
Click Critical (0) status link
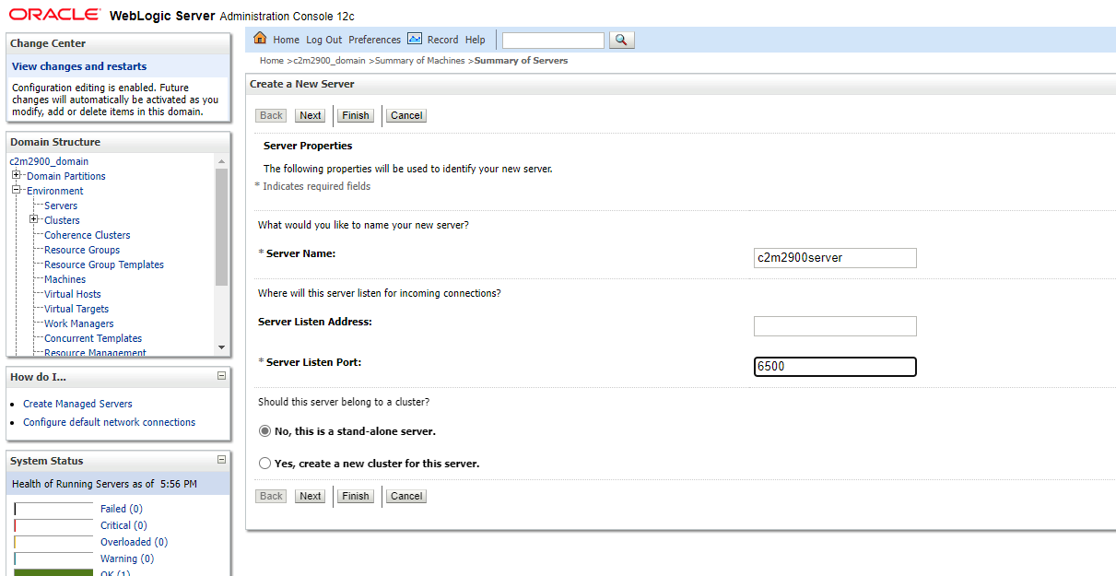click(x=123, y=525)
